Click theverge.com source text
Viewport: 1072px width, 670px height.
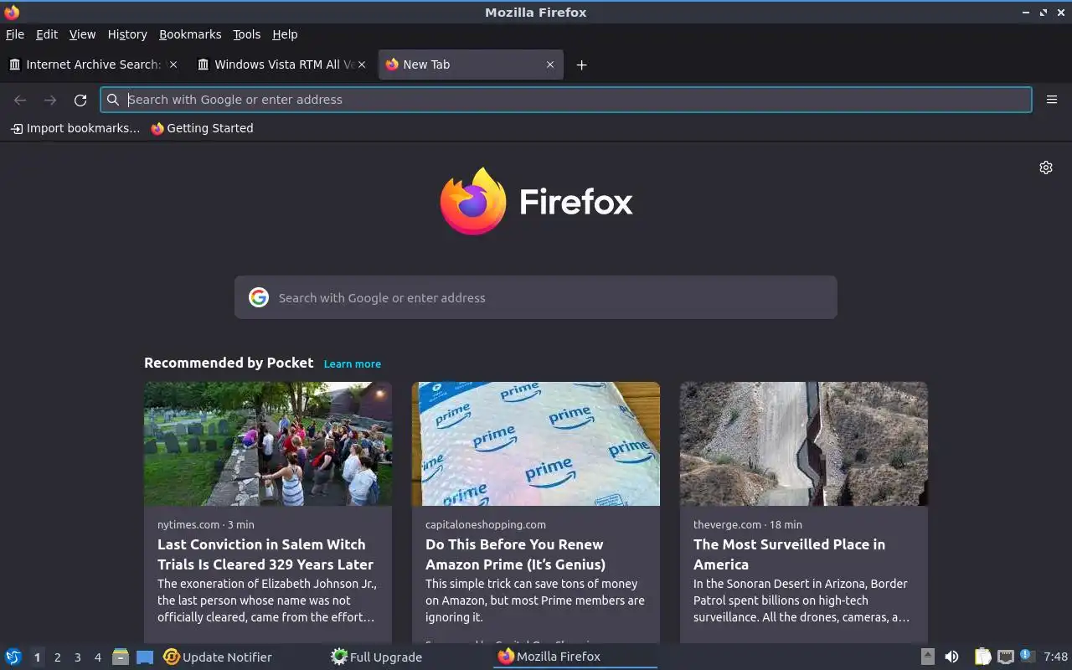727,524
